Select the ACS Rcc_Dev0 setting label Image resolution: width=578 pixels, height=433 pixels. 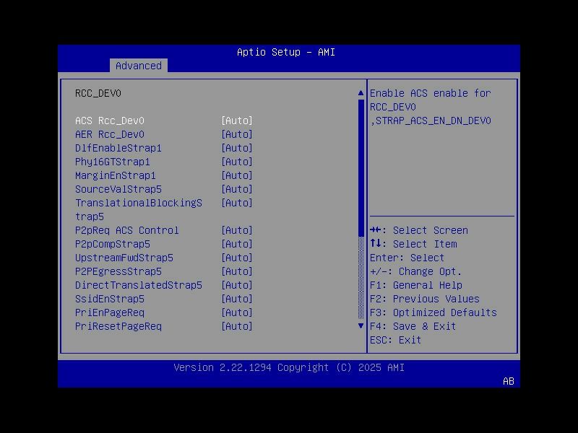pos(110,121)
